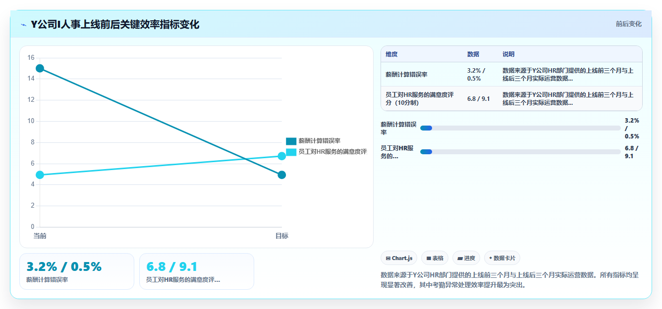Click the 员工对HR服务的… progress bar label
Image resolution: width=662 pixels, height=309 pixels.
(x=398, y=152)
